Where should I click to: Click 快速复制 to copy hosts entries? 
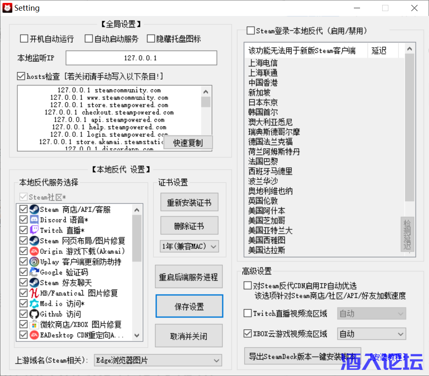point(188,142)
